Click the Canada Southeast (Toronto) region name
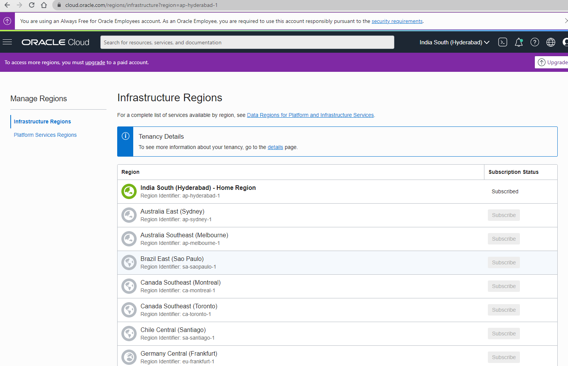This screenshot has height=366, width=568. [179, 306]
